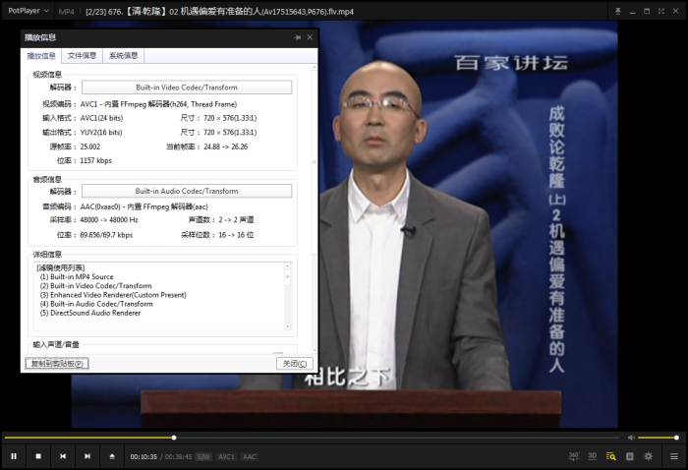Select the Built-in MP4 Source filter entry
Viewport: 688px width, 470px height.
tap(77, 277)
